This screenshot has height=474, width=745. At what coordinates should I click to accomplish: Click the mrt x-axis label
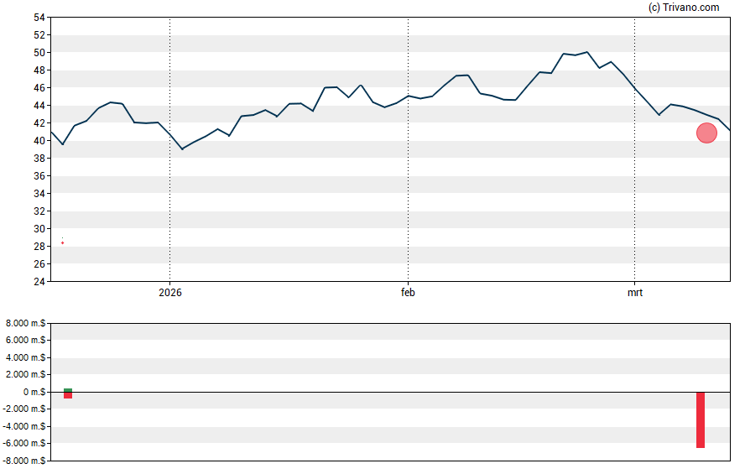coord(634,293)
